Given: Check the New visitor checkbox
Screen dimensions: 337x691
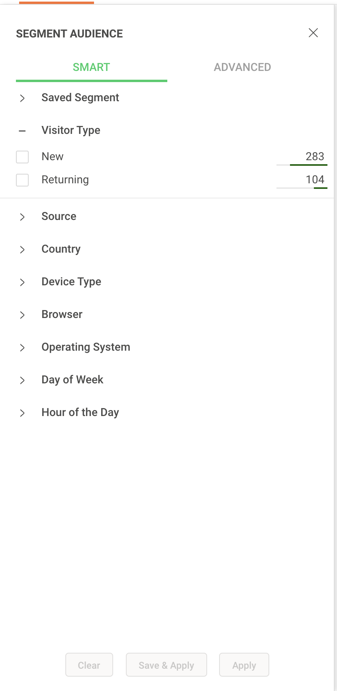Looking at the screenshot, I should 22,157.
